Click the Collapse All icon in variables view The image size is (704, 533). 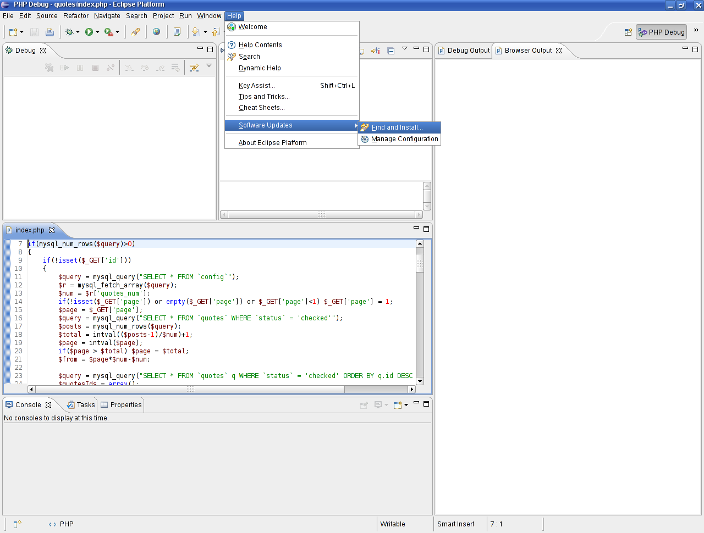[391, 51]
